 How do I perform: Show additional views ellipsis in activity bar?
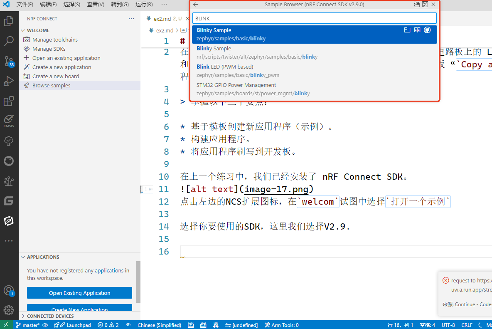pyautogui.click(x=9, y=241)
